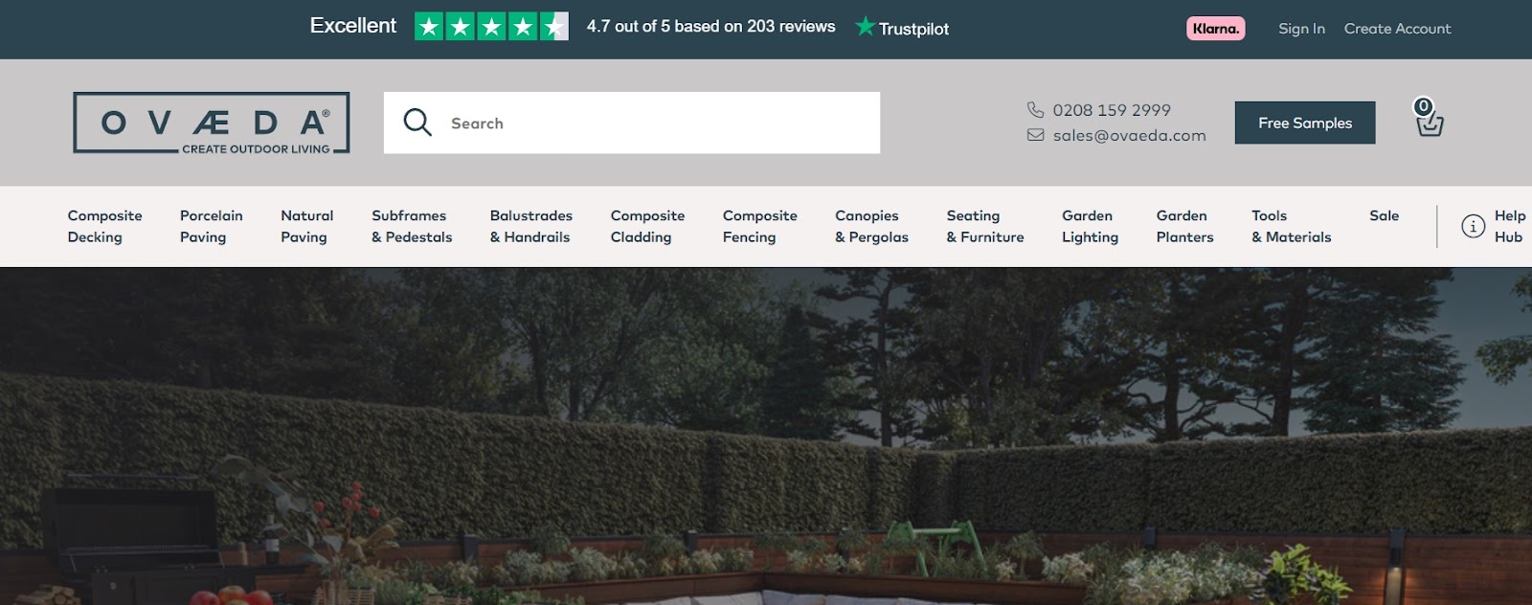Open Seating & Furniture menu
Viewport: 1532px width, 605px height.
coord(985,226)
